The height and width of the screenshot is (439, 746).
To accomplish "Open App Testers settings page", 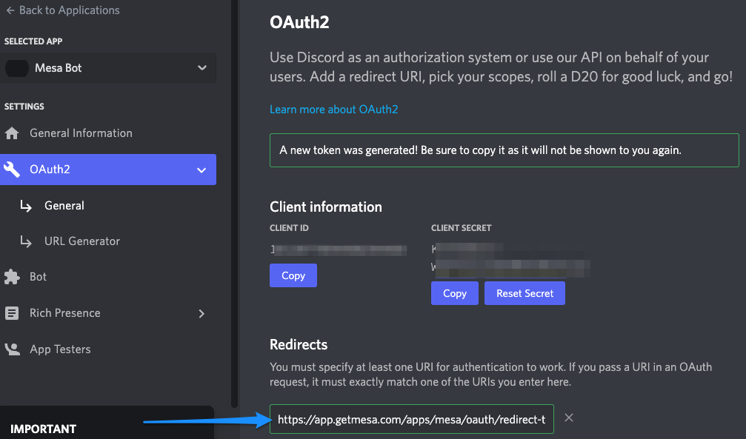I will pyautogui.click(x=60, y=349).
